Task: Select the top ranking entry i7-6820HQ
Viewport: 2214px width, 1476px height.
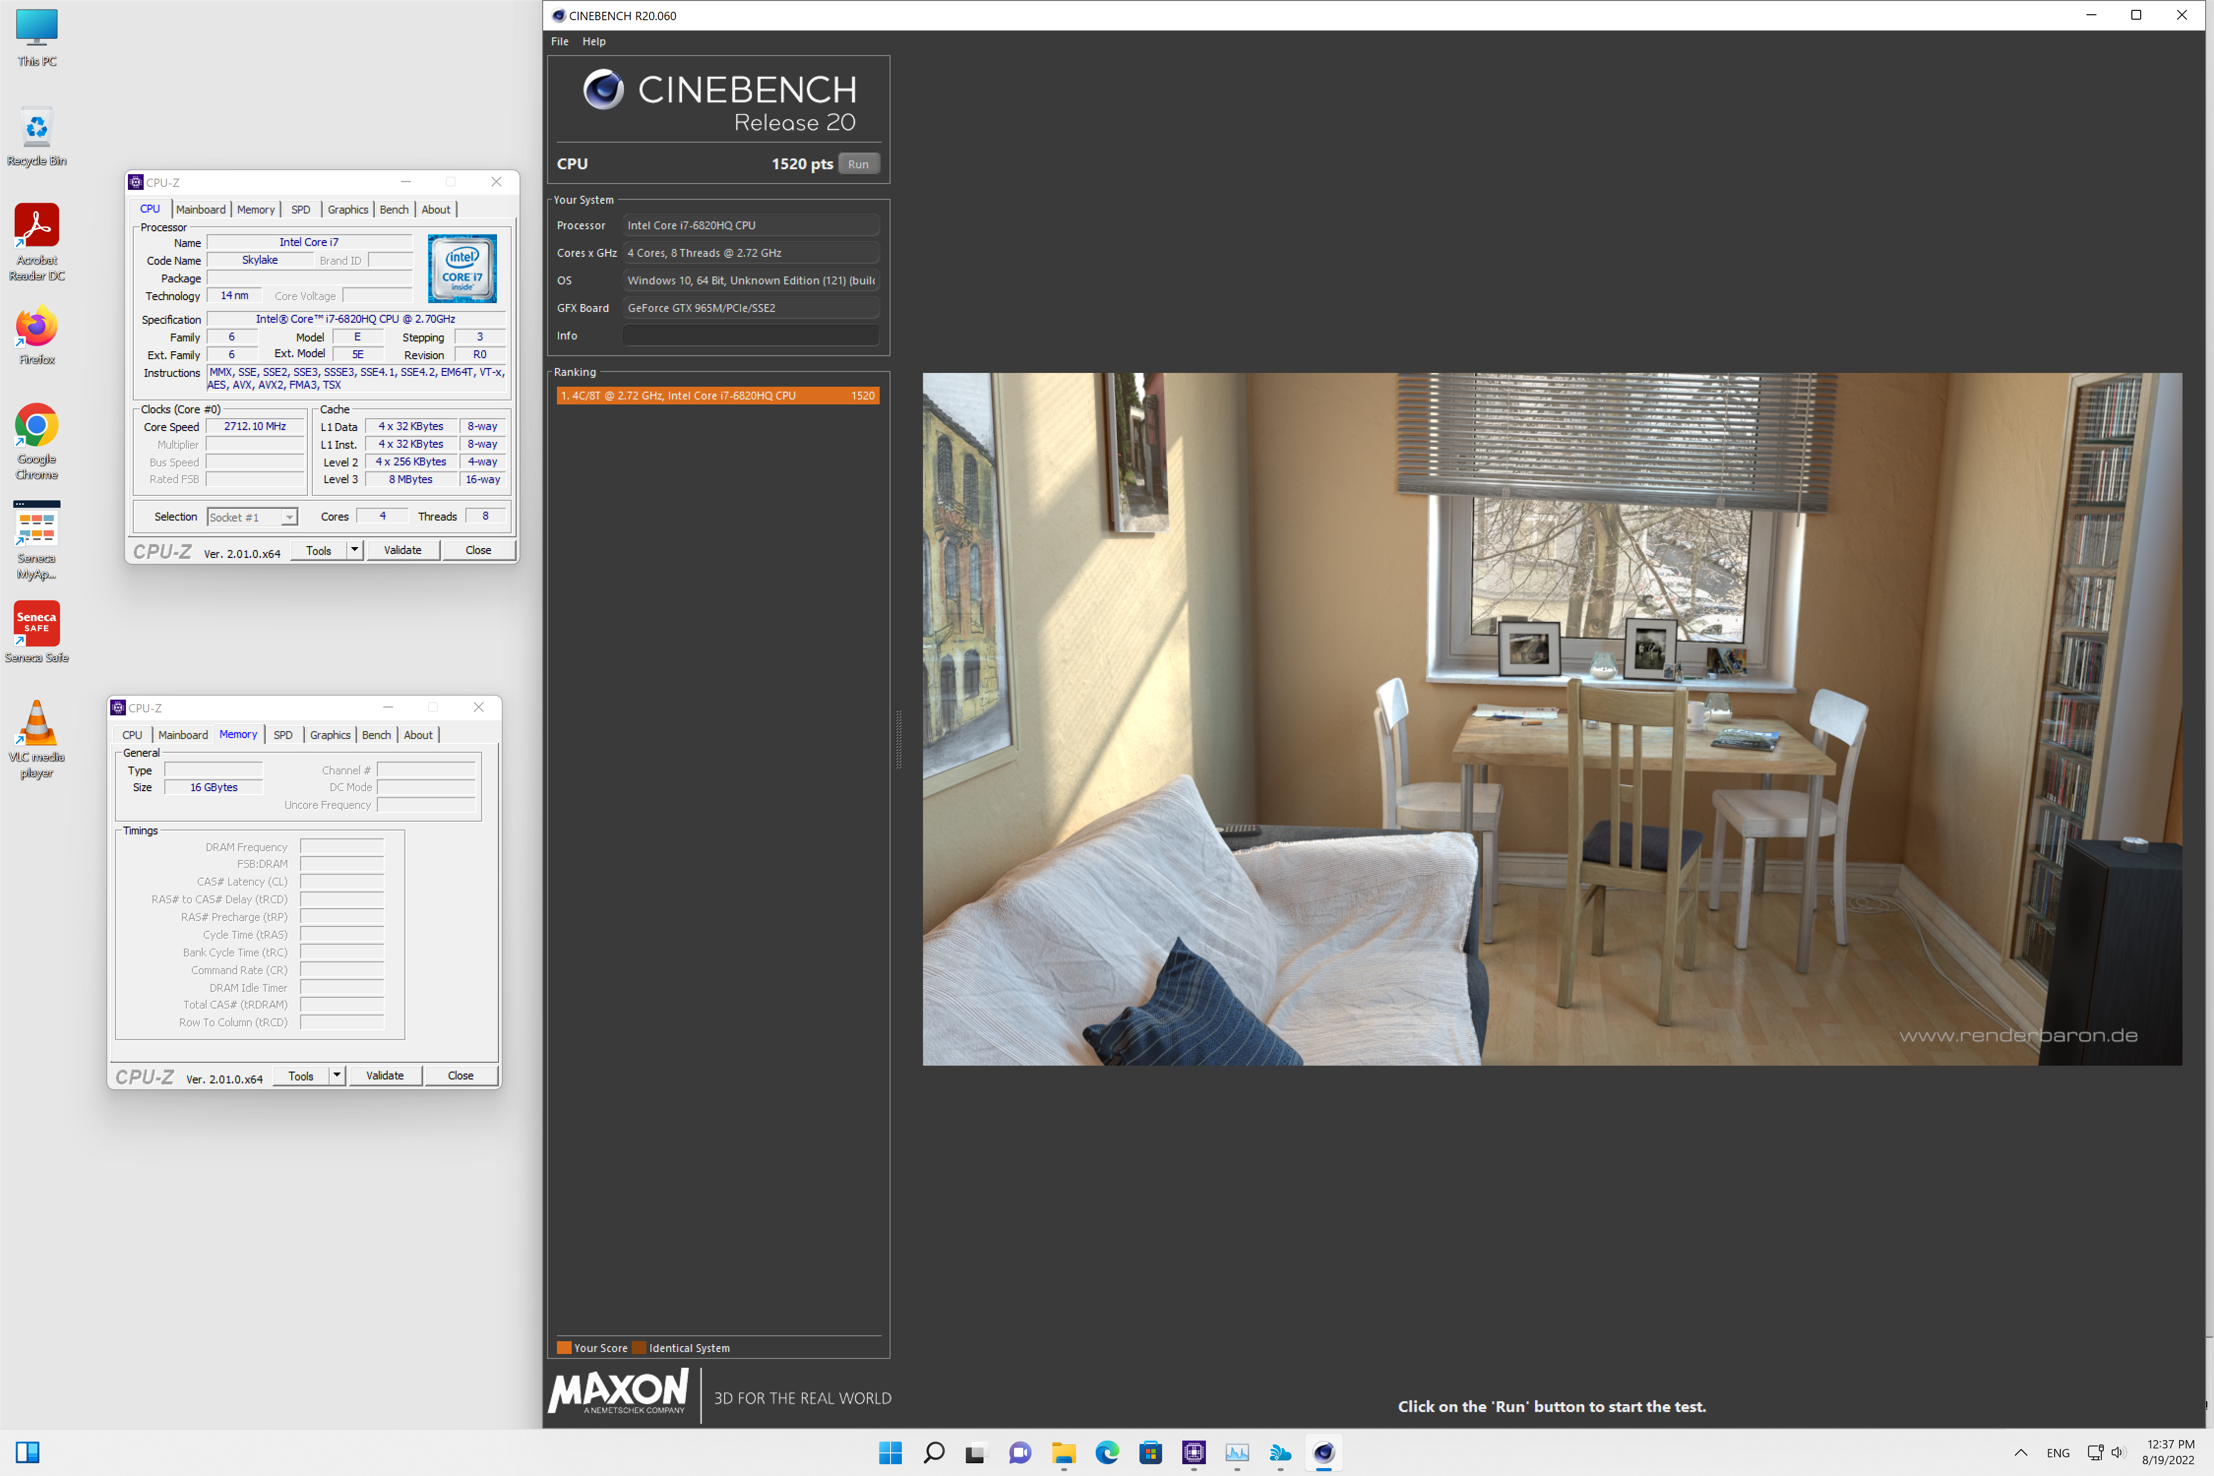Action: tap(717, 396)
